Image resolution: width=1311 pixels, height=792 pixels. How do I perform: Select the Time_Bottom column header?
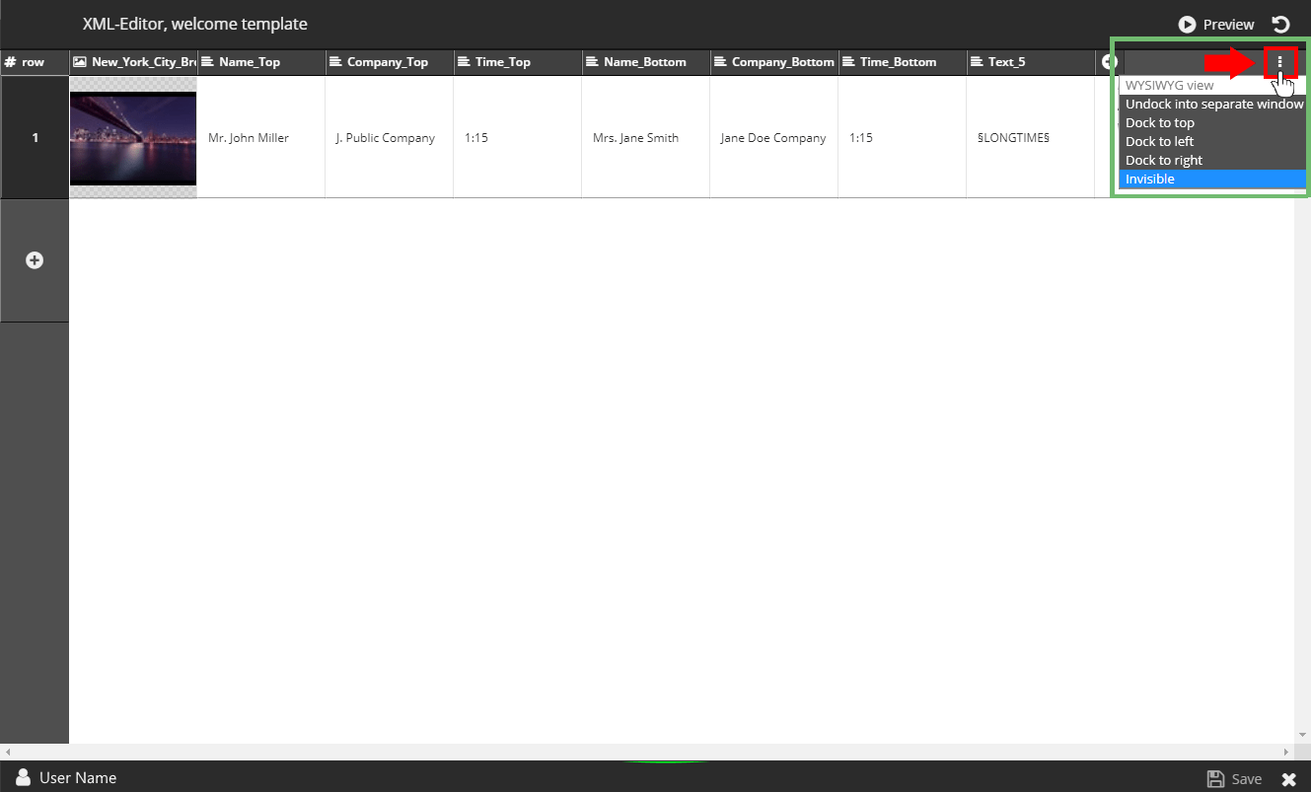pyautogui.click(x=903, y=62)
